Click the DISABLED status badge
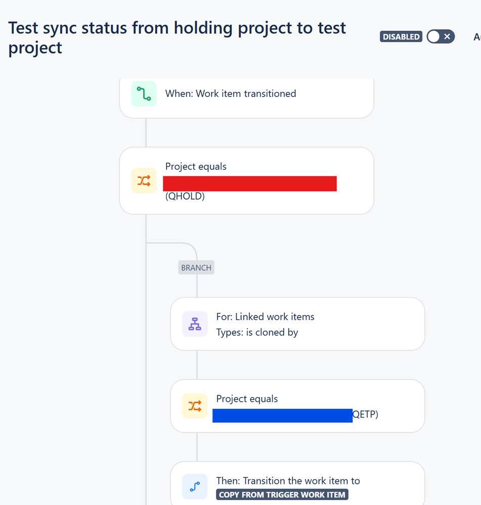 pyautogui.click(x=401, y=37)
